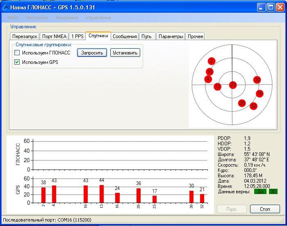Click the HDOP value 1,2
The height and width of the screenshot is (226, 287).
tap(247, 144)
